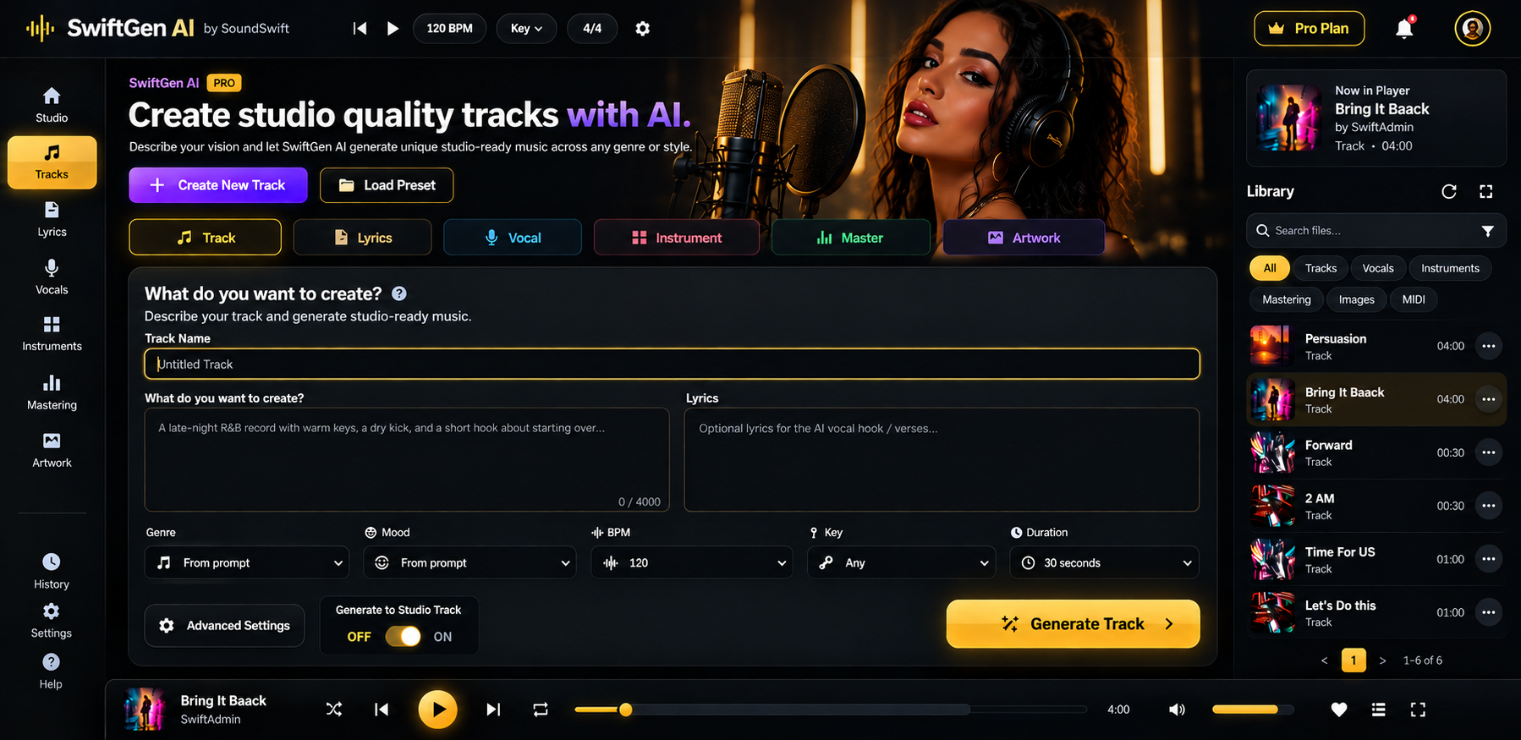Open the BPM 120 dropdown
Image resolution: width=1521 pixels, height=740 pixels.
[692, 562]
